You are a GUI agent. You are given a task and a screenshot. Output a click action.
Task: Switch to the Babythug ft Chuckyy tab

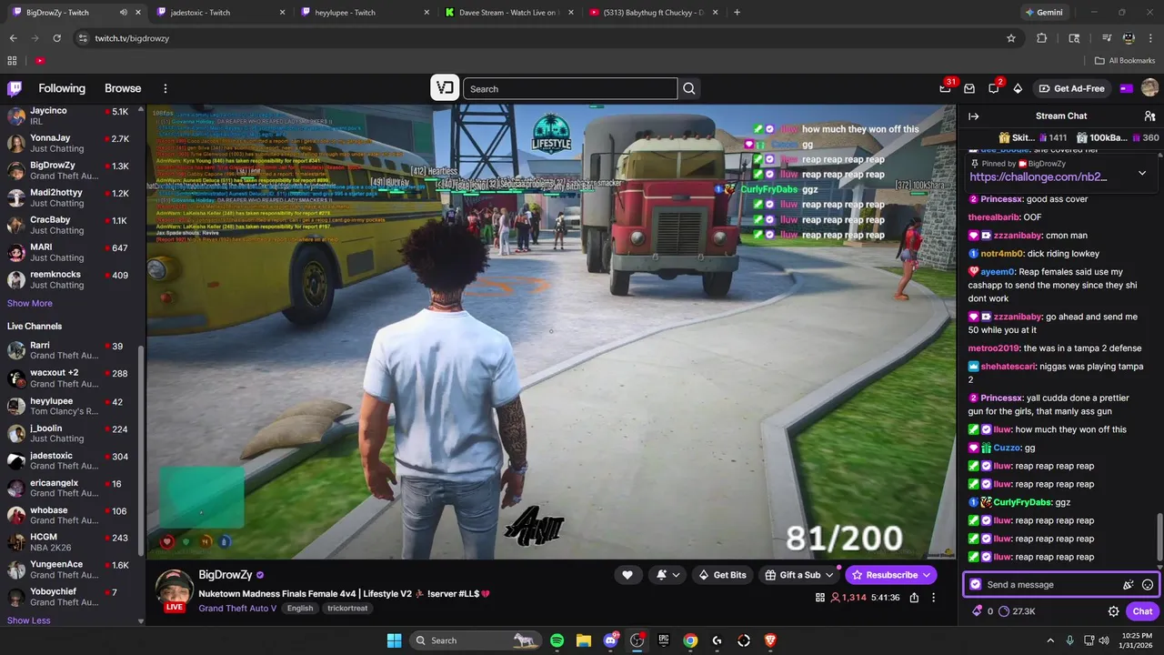point(653,13)
